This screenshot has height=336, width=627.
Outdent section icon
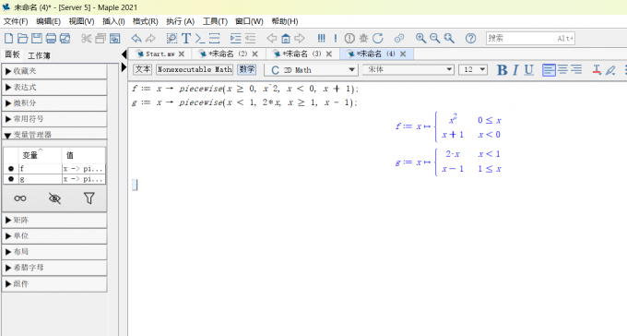[x=250, y=38]
